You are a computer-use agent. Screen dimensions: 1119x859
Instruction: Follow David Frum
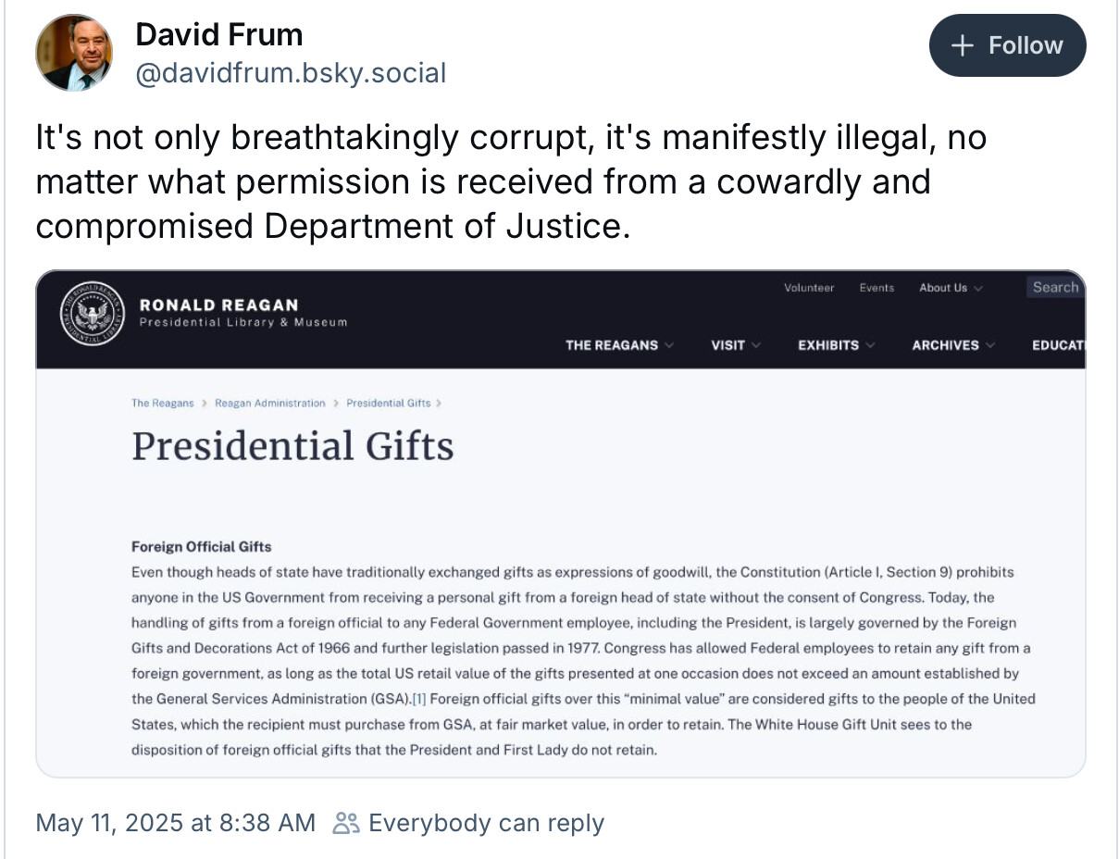[x=1007, y=45]
